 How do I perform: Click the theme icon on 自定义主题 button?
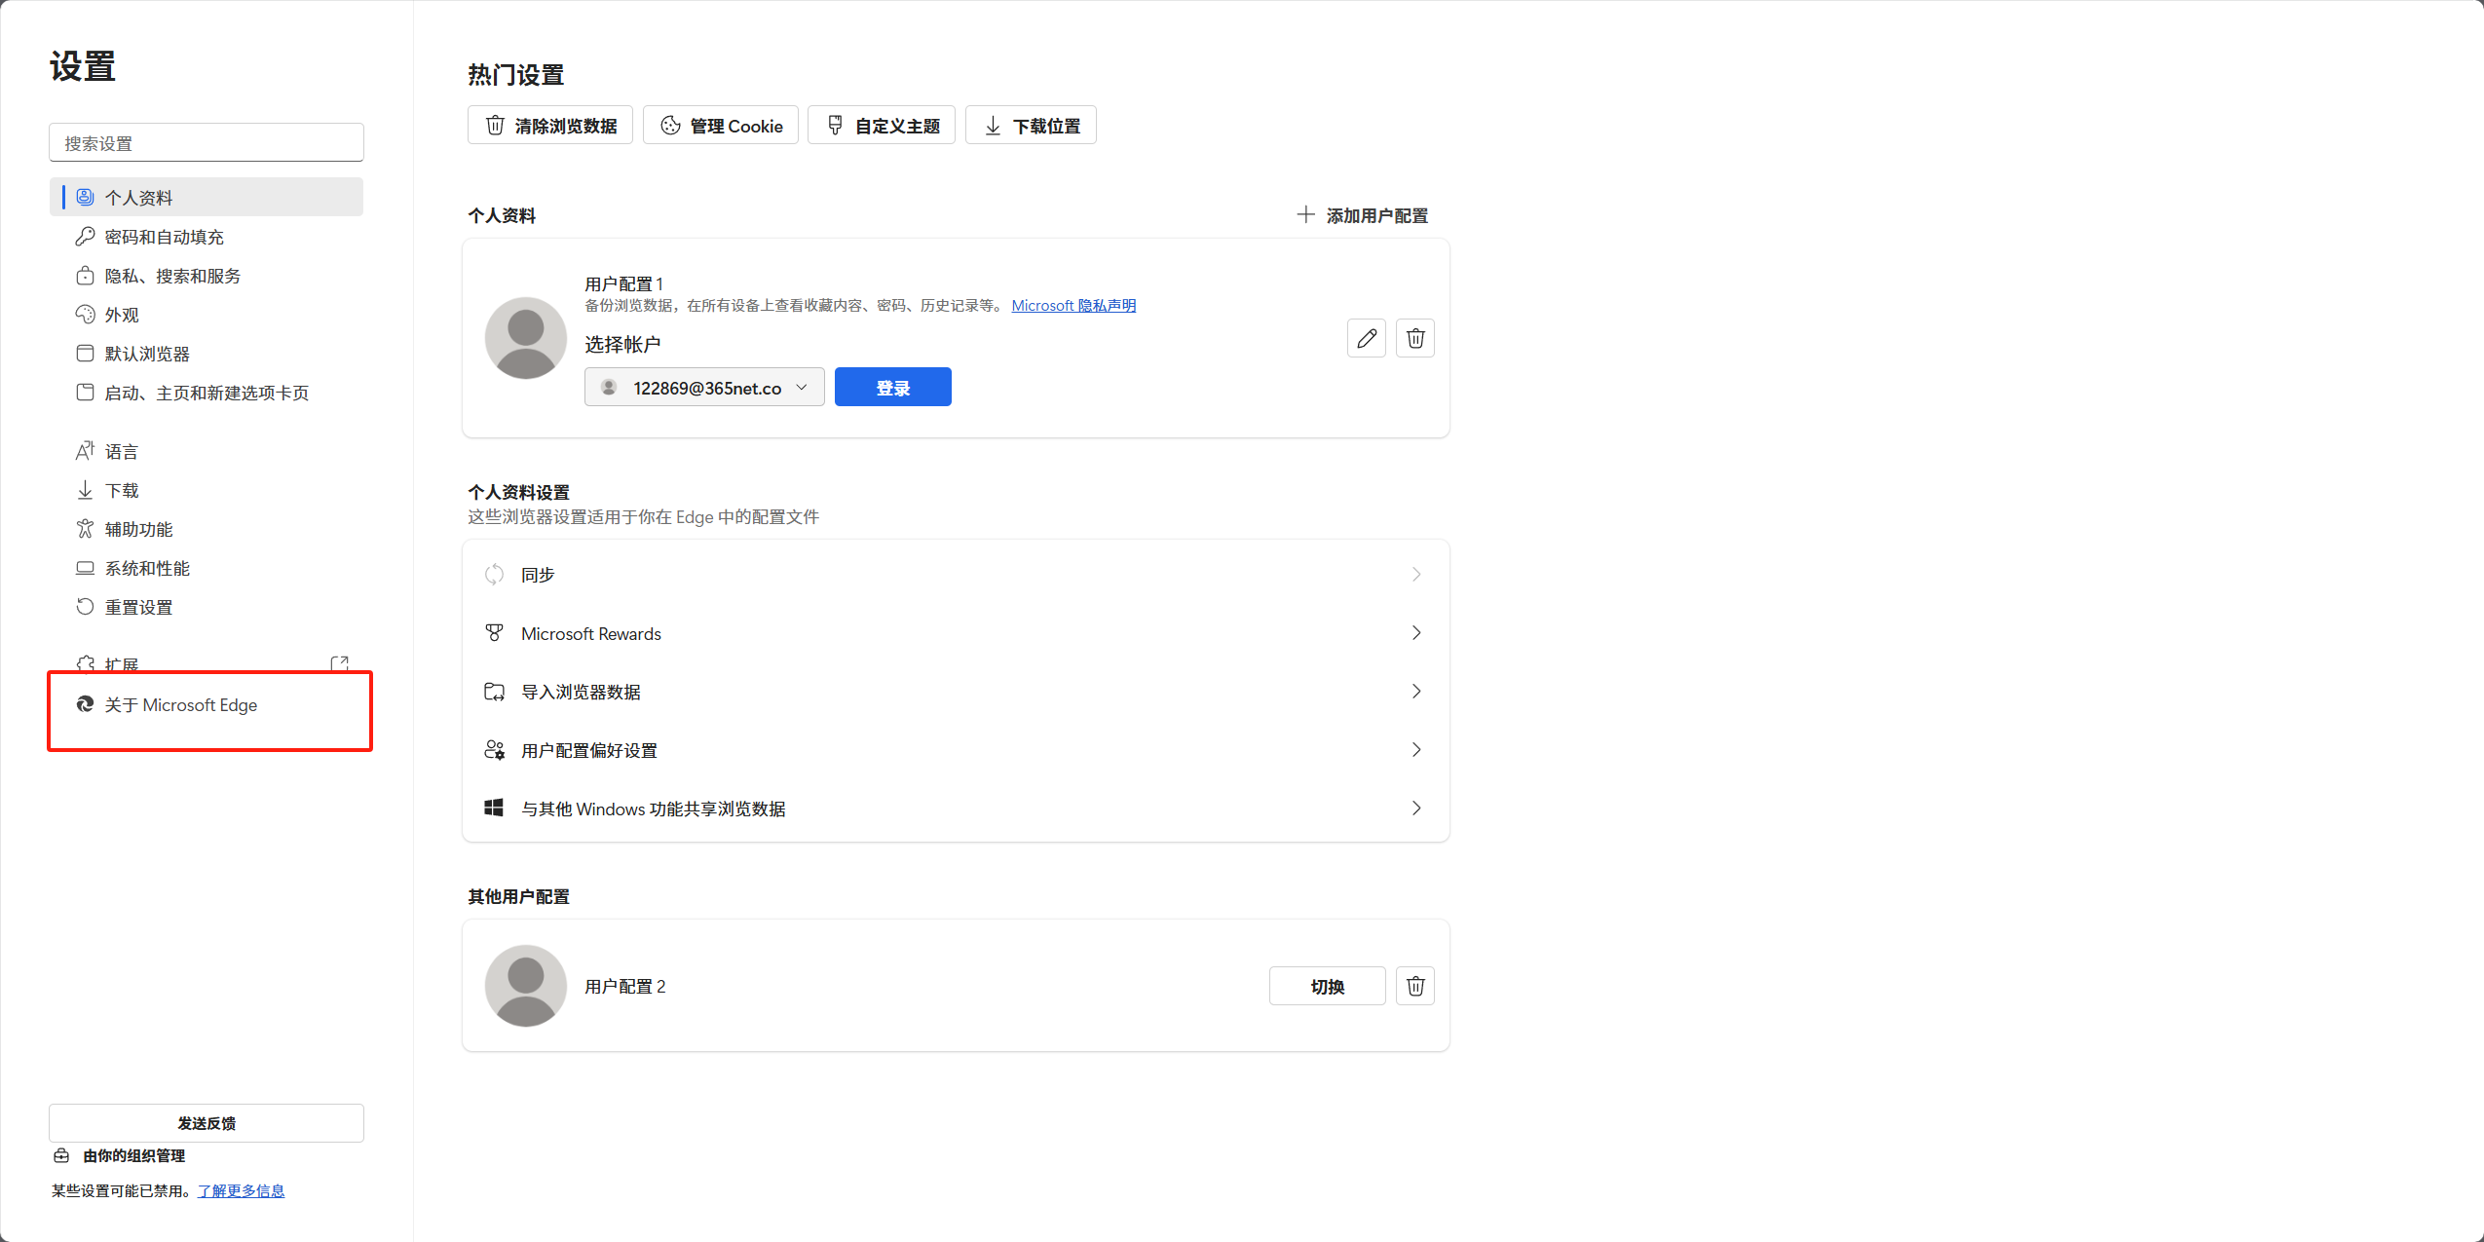tap(835, 125)
